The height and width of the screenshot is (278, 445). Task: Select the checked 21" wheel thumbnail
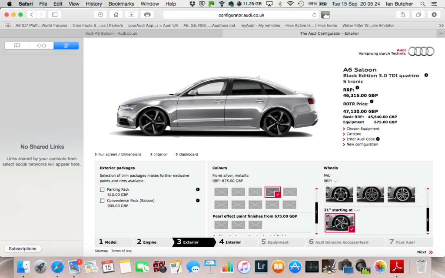point(340,223)
